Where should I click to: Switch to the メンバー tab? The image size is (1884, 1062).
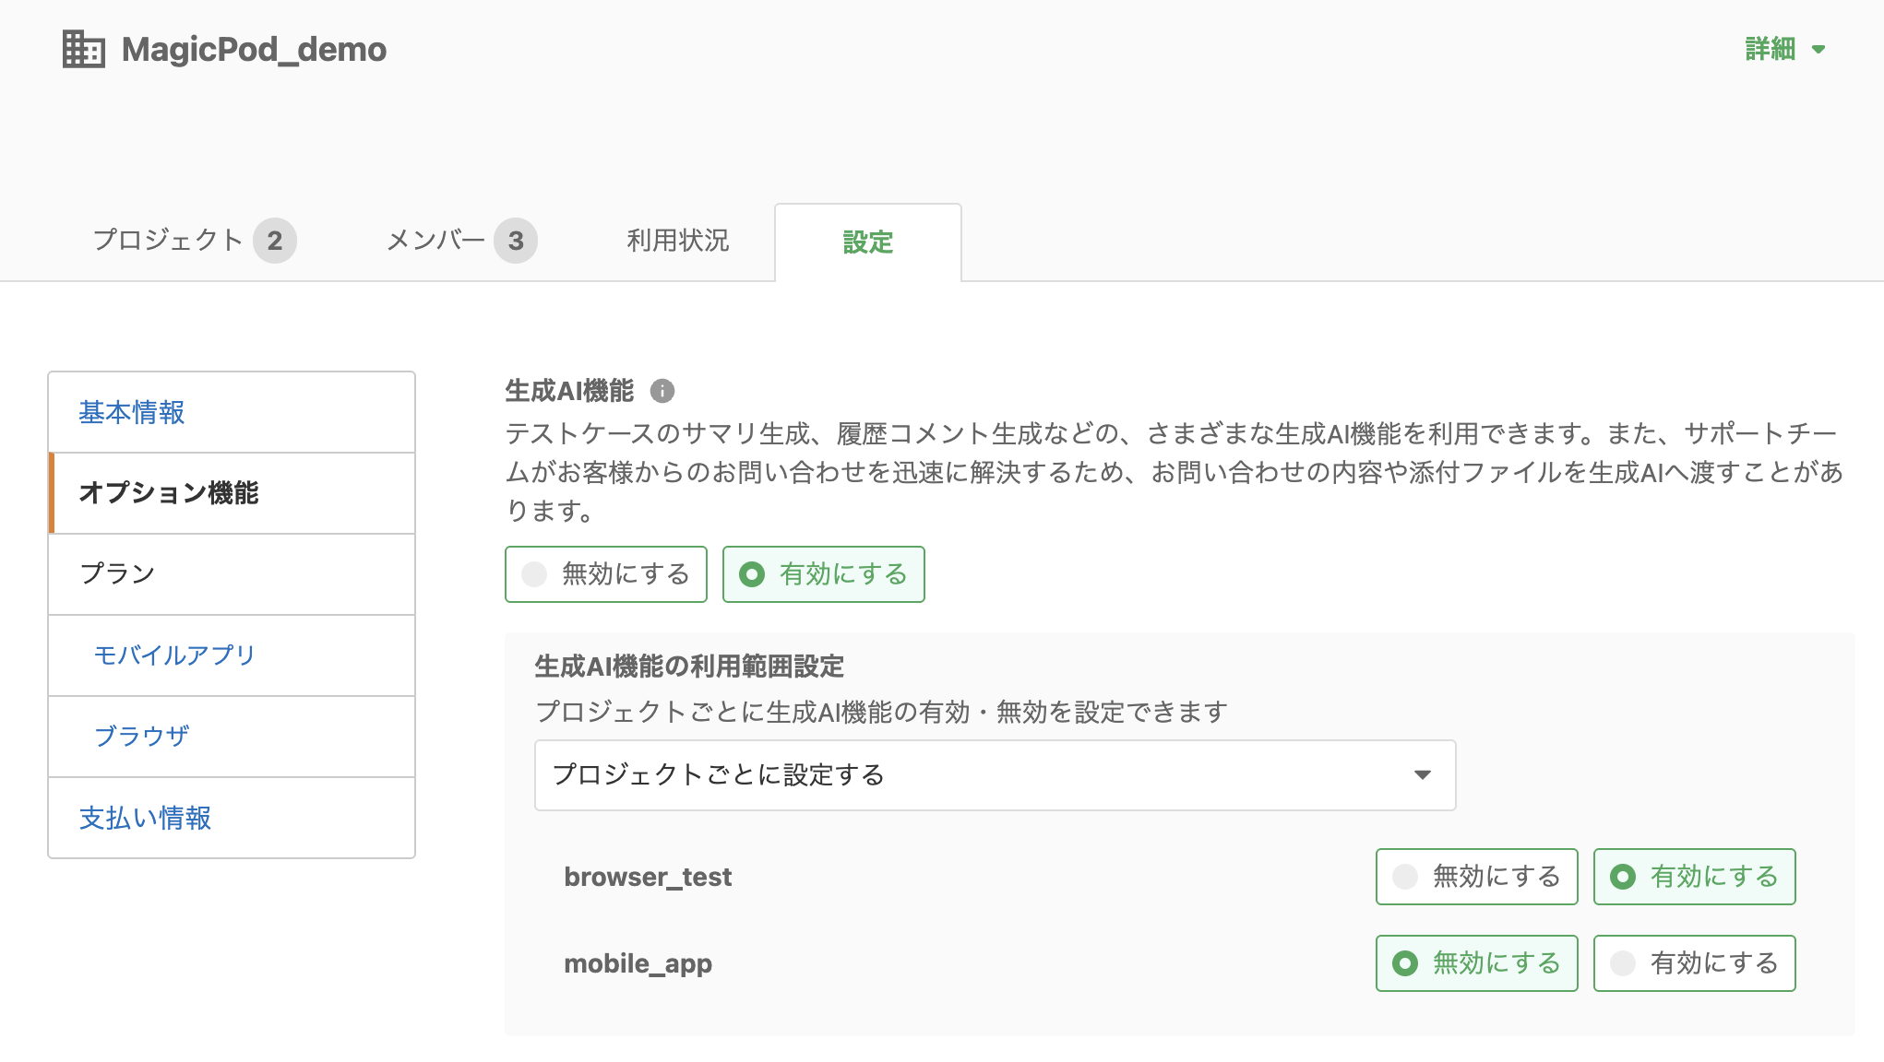(461, 241)
